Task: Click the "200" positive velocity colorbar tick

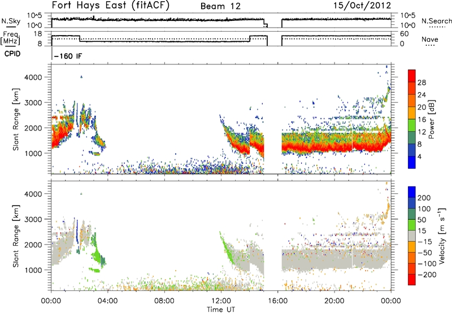Action: point(424,198)
